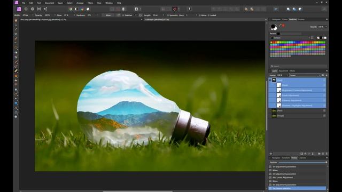
Task: Toggle the Symmetry checkbox
Action: [168, 15]
